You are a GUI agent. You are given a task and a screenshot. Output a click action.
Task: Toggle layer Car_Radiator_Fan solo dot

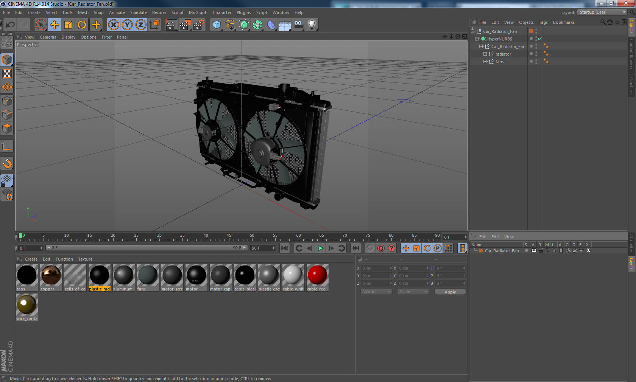point(526,250)
